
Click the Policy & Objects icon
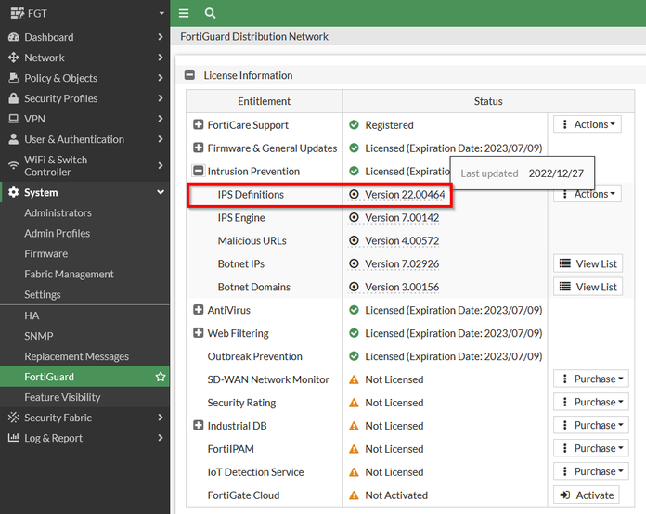click(14, 78)
